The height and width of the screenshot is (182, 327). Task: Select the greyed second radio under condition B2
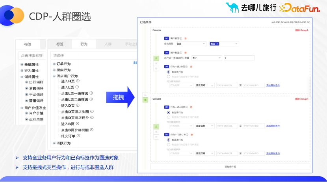point(169,145)
